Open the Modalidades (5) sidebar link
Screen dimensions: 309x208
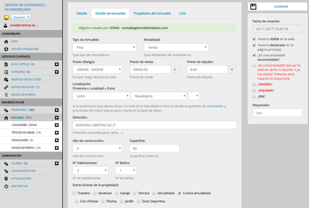click(22, 140)
